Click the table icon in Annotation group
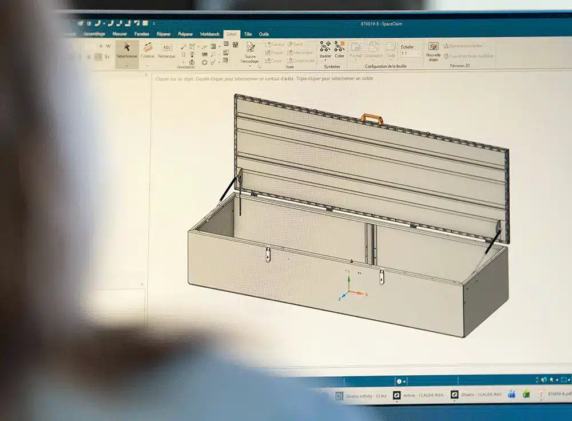Viewport: 572px width, 421px height. (226, 43)
